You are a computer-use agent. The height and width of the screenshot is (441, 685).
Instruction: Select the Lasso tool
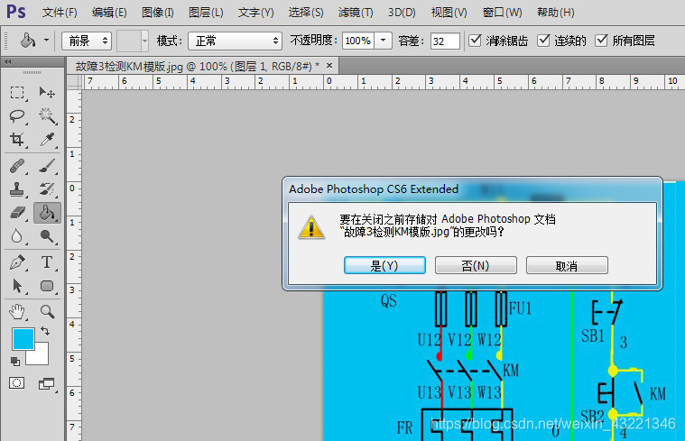coord(17,116)
